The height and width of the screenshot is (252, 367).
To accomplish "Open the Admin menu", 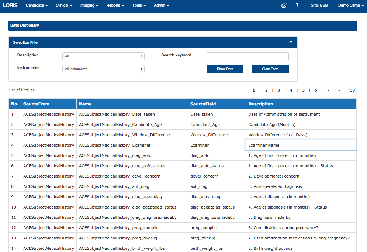I will [x=161, y=6].
